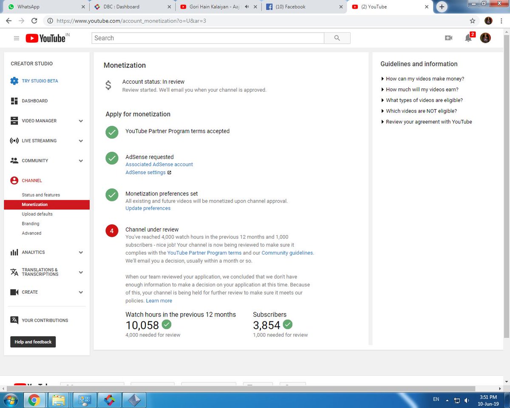510x408 pixels.
Task: Open the file explorer taskbar icon
Action: coord(59,400)
